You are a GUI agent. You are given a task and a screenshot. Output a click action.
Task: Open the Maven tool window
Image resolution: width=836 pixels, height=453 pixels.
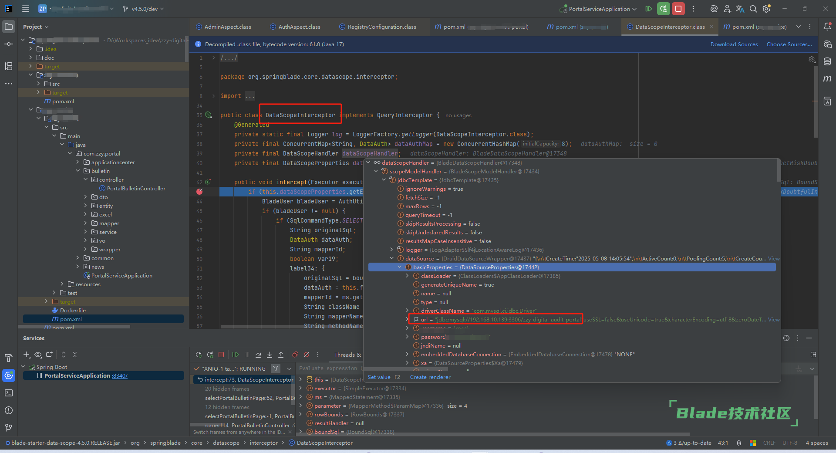pyautogui.click(x=827, y=79)
